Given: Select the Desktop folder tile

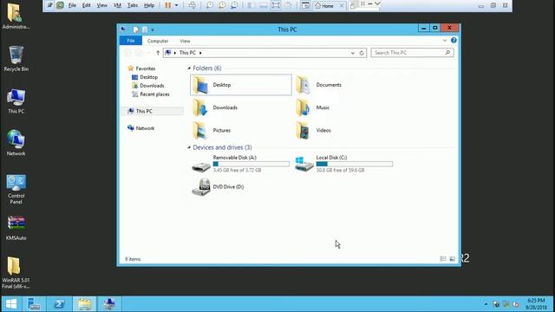Looking at the screenshot, I should tap(241, 85).
